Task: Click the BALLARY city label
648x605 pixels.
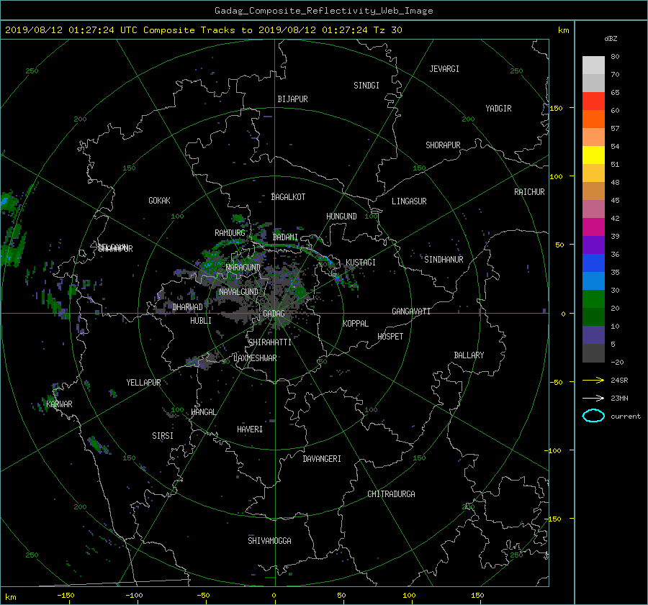Action: coord(469,355)
